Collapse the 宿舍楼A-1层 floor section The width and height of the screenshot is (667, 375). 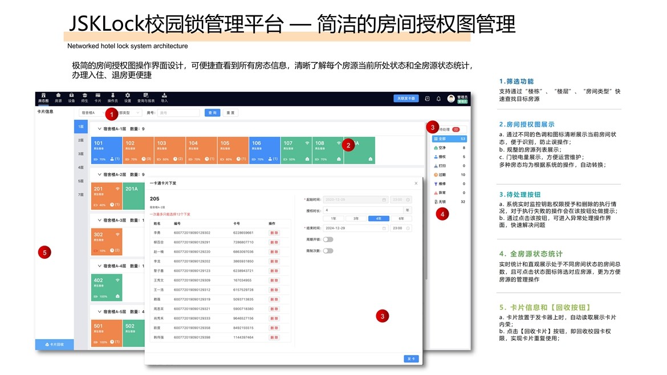(x=100, y=129)
